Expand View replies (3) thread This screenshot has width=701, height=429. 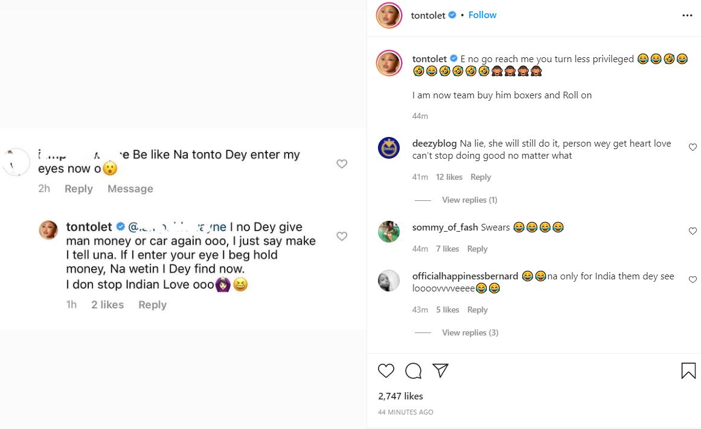[x=470, y=332]
